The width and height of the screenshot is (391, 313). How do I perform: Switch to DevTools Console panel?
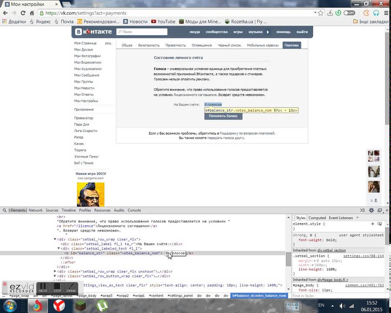[x=134, y=210]
